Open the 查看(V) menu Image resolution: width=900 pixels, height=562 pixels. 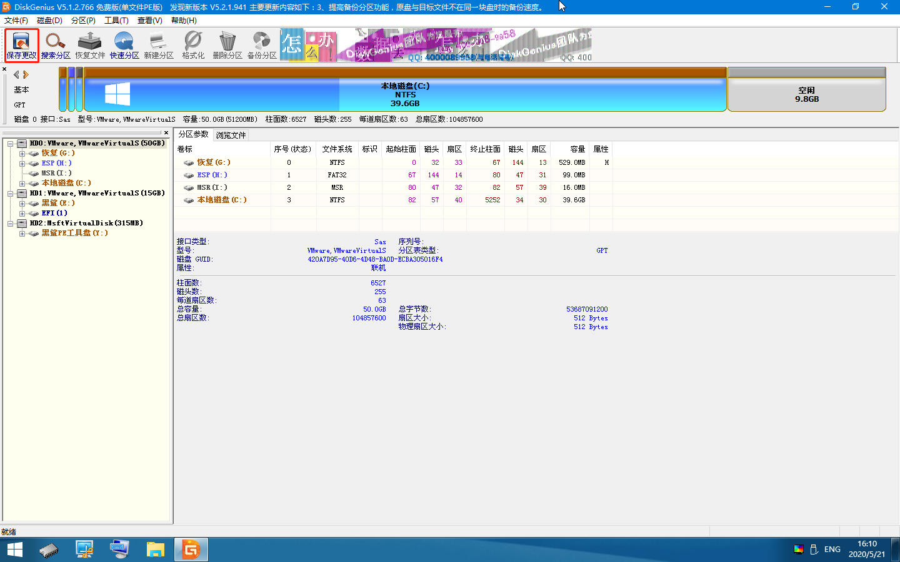point(149,21)
